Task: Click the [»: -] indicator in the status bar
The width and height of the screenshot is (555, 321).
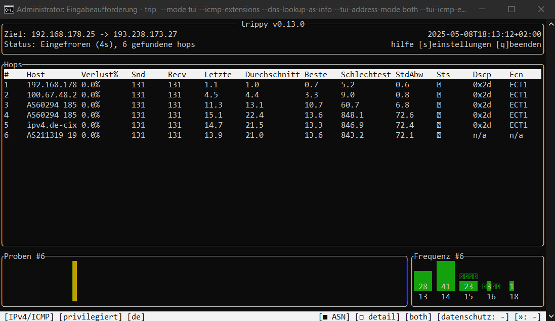Action: click(528, 317)
